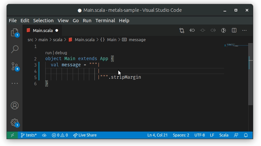
Task: Click the debug code lens link
Action: 61,53
